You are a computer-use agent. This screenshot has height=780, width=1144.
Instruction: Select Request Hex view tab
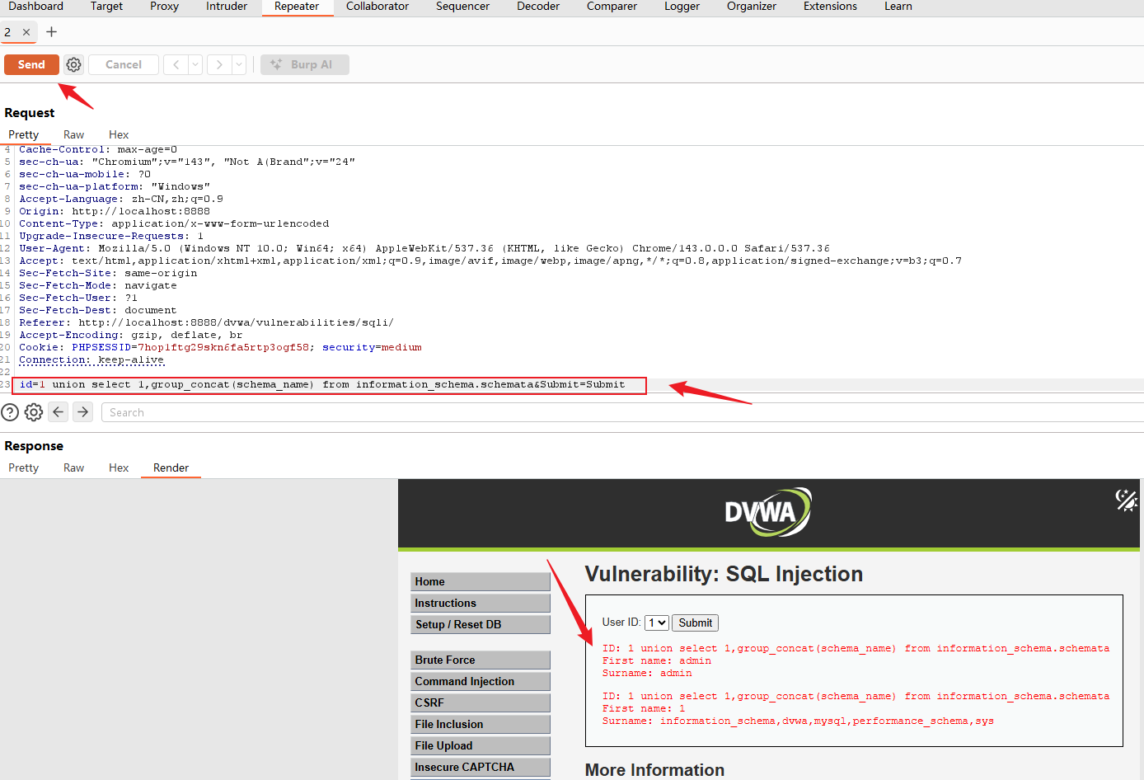pos(119,134)
